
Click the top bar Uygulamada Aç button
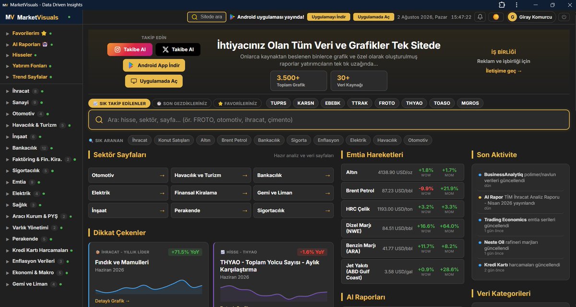pos(373,17)
